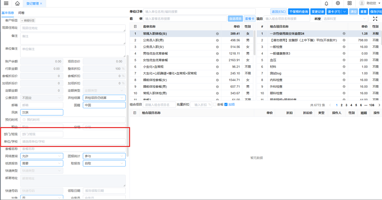Click info icon for 血压 item
382x200 pixels.
coord(344,60)
